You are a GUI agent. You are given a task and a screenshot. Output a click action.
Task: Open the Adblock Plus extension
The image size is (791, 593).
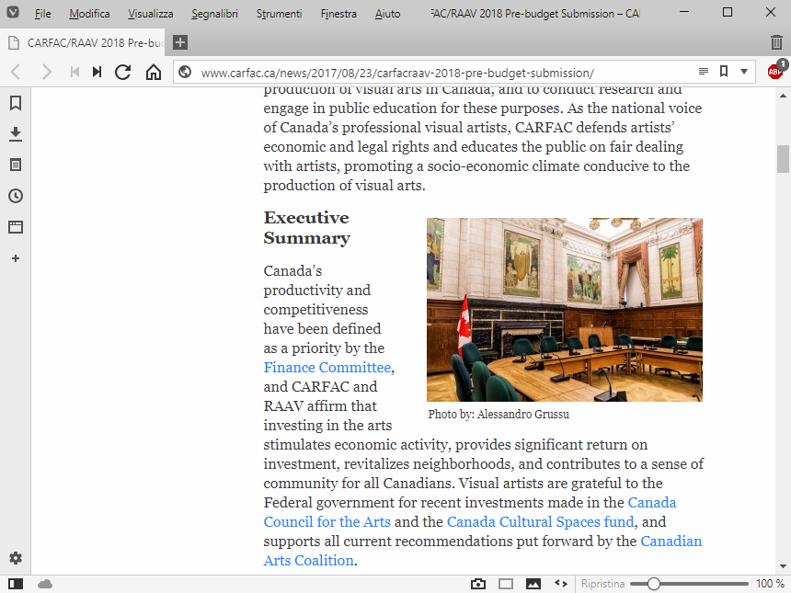pos(776,71)
